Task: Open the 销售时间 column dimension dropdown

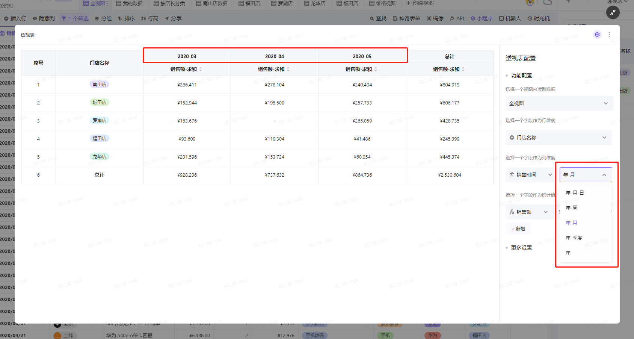Action: point(530,175)
